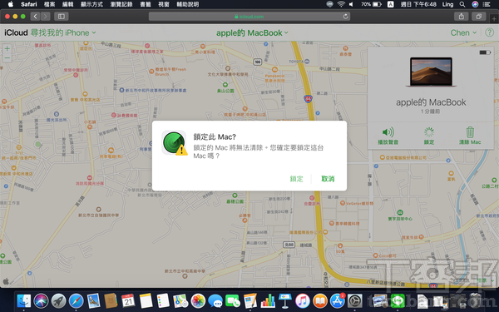Open the 書籤 menu
This screenshot has width=499, height=312.
[x=145, y=4]
